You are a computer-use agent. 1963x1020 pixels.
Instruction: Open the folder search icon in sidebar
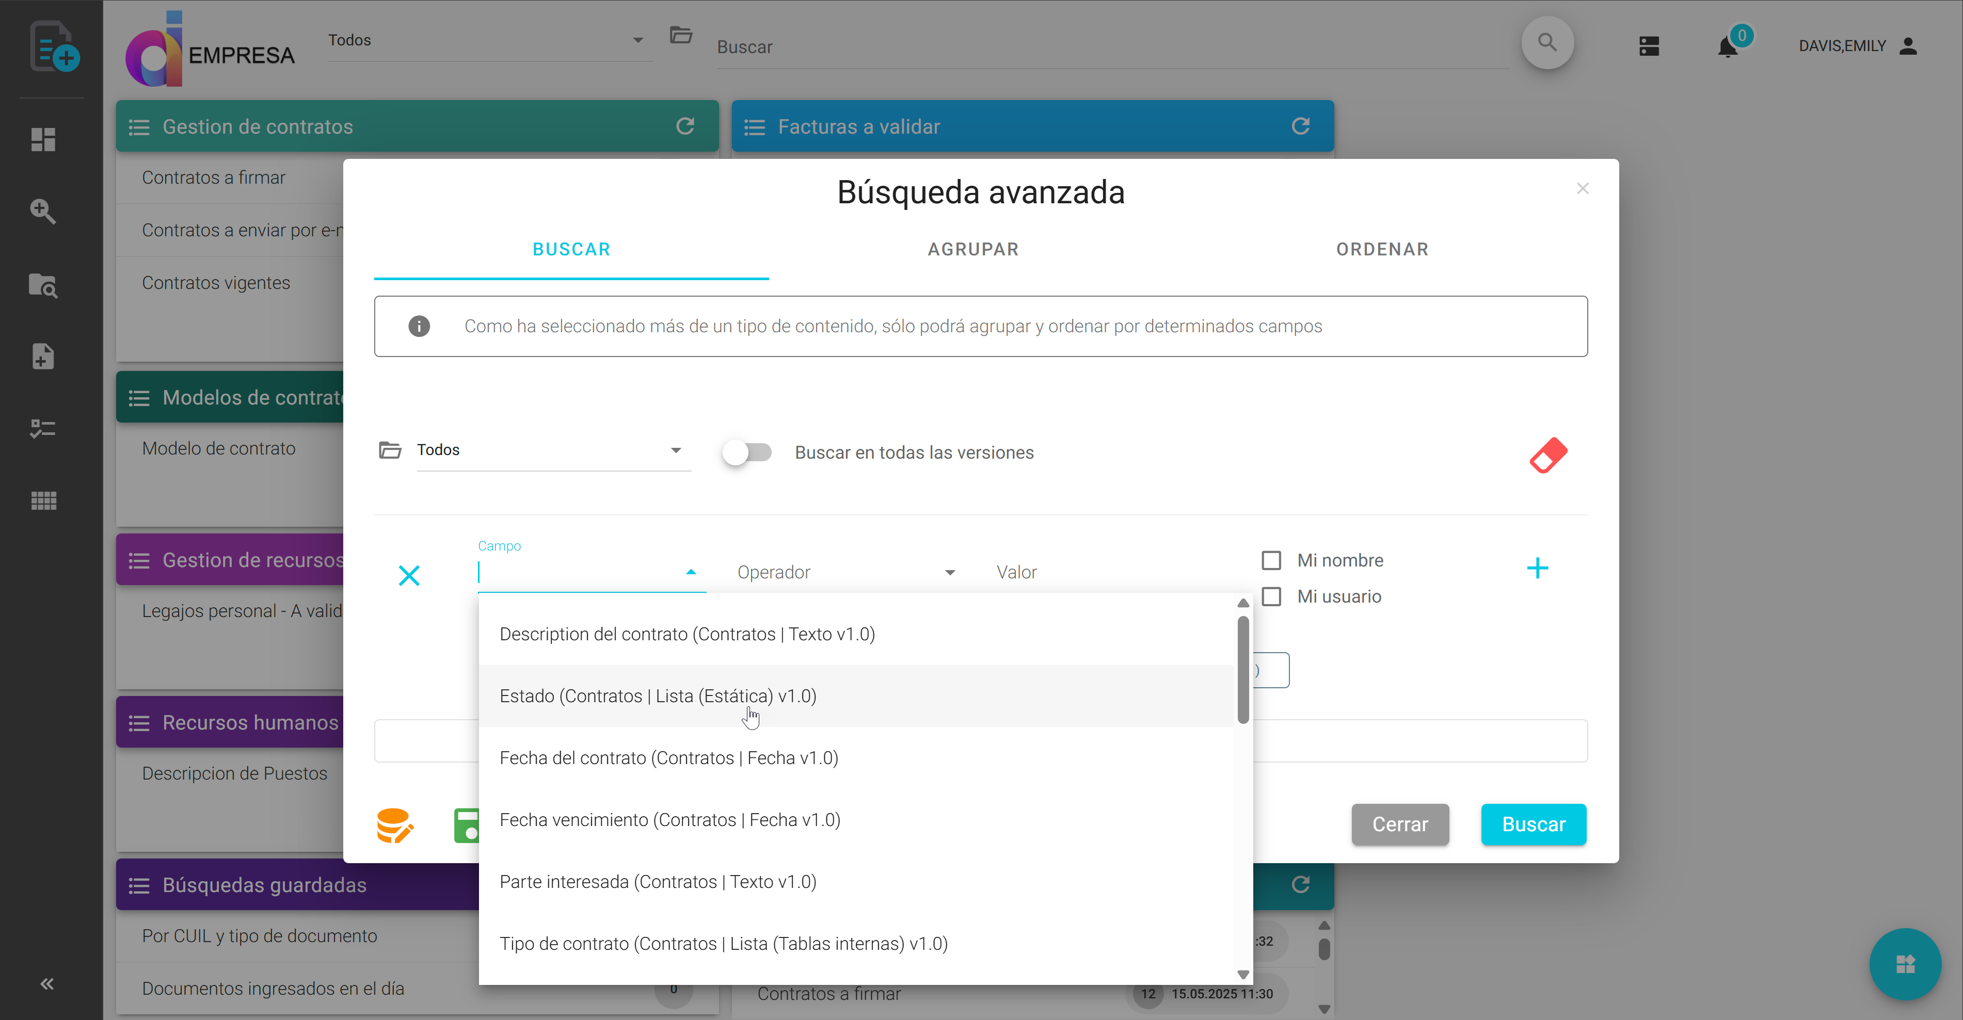43,286
